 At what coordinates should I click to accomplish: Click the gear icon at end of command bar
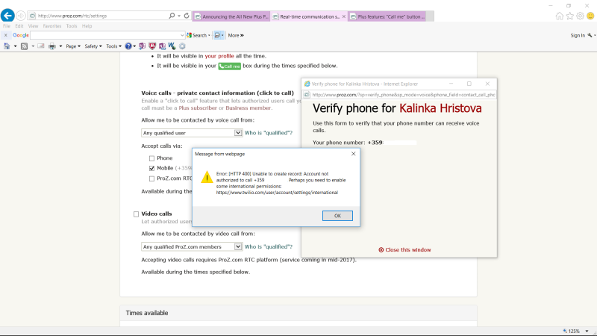click(182, 46)
